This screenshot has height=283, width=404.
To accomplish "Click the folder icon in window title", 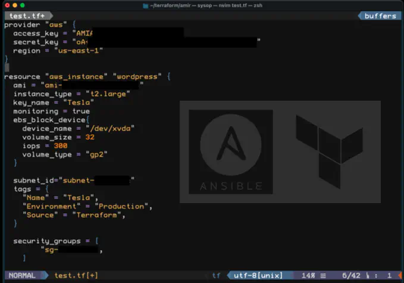I will tap(146, 5).
